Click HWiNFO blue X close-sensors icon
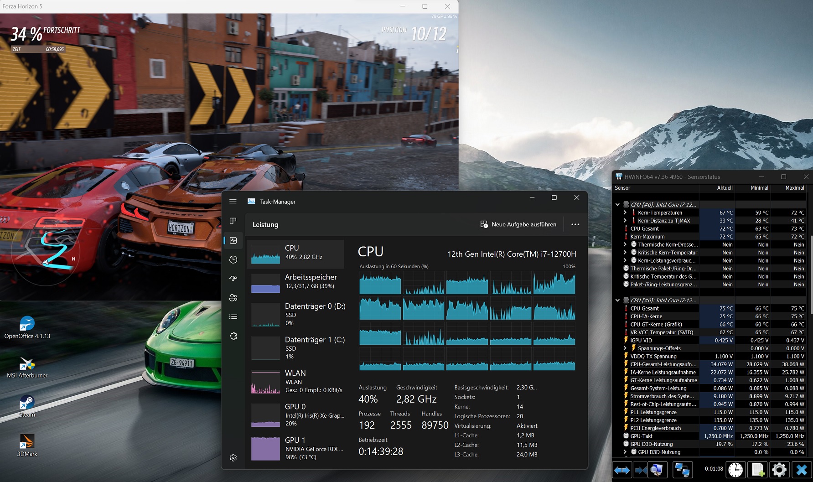Screen dimensions: 813x482 (x=801, y=470)
